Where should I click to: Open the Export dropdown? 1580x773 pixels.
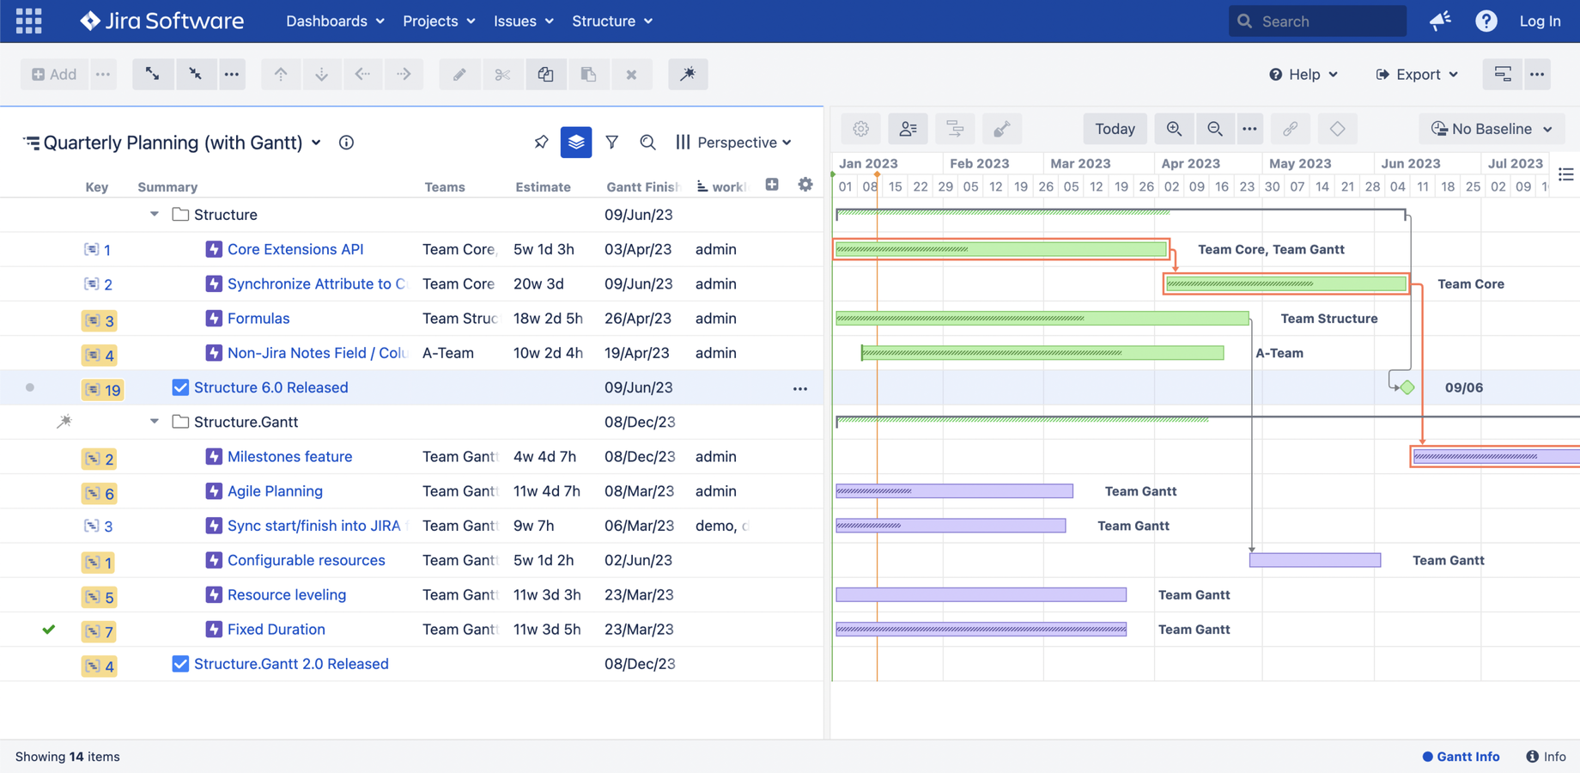coord(1417,75)
